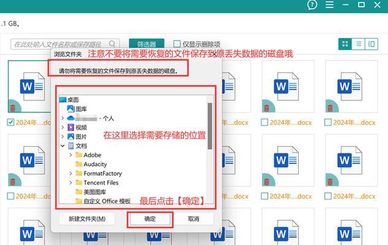Expand the FormatFactory folder node
The width and height of the screenshot is (388, 245).
[x=70, y=173]
